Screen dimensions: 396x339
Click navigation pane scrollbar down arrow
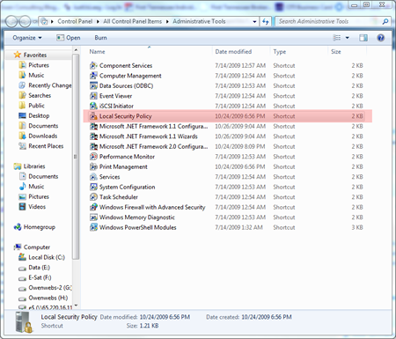[x=76, y=306]
